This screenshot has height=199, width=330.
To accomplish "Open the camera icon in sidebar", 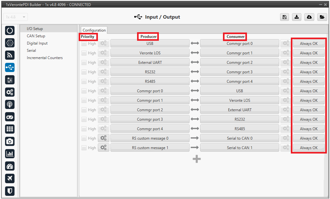I will 10,142.
